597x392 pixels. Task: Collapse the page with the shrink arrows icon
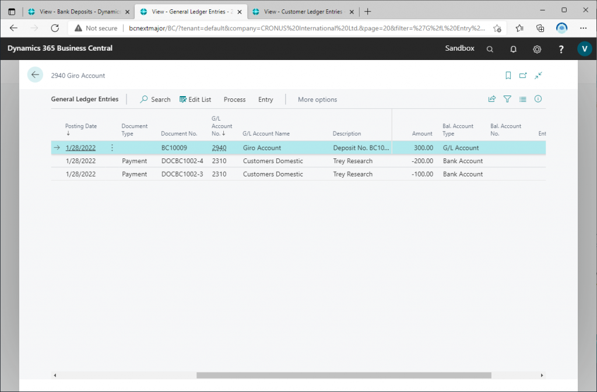click(538, 75)
